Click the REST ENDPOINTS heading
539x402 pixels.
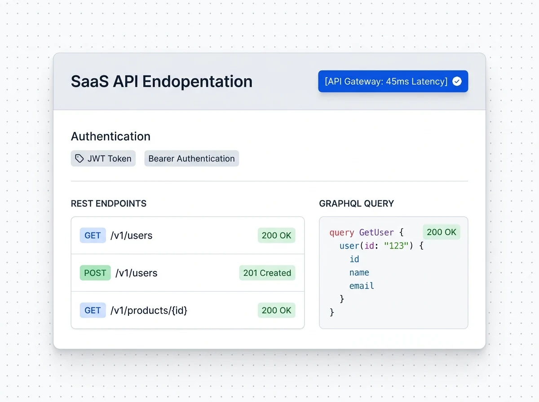109,204
